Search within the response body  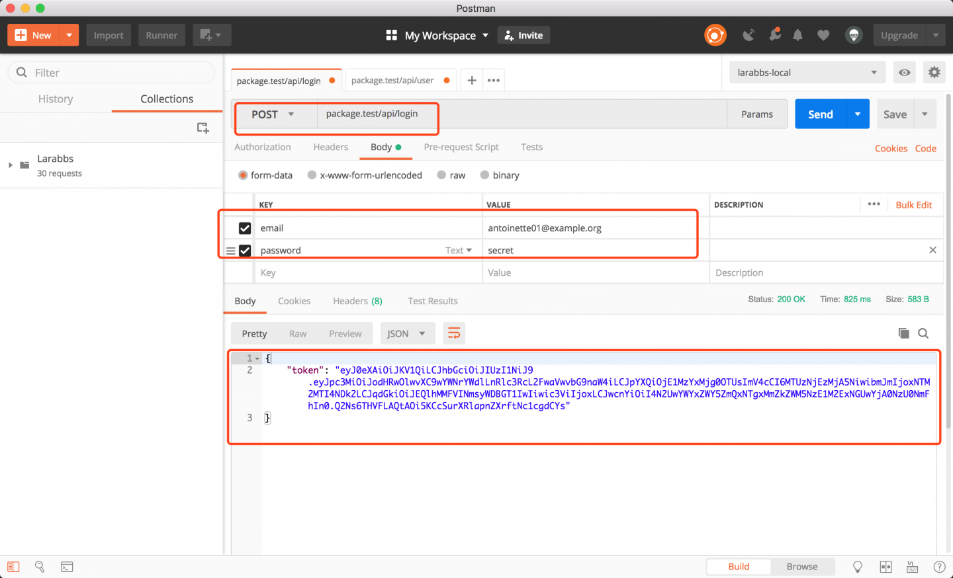[x=923, y=333]
